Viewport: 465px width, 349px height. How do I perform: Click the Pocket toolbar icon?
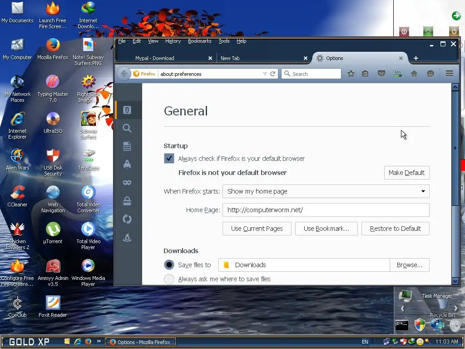381,74
